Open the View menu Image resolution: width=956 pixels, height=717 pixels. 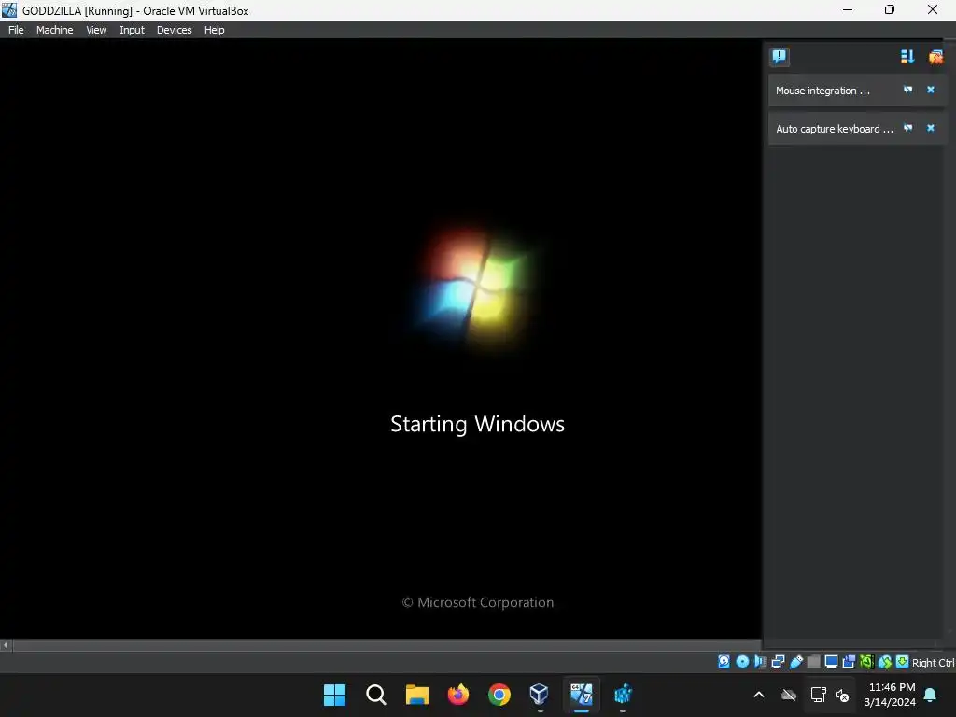pos(96,30)
